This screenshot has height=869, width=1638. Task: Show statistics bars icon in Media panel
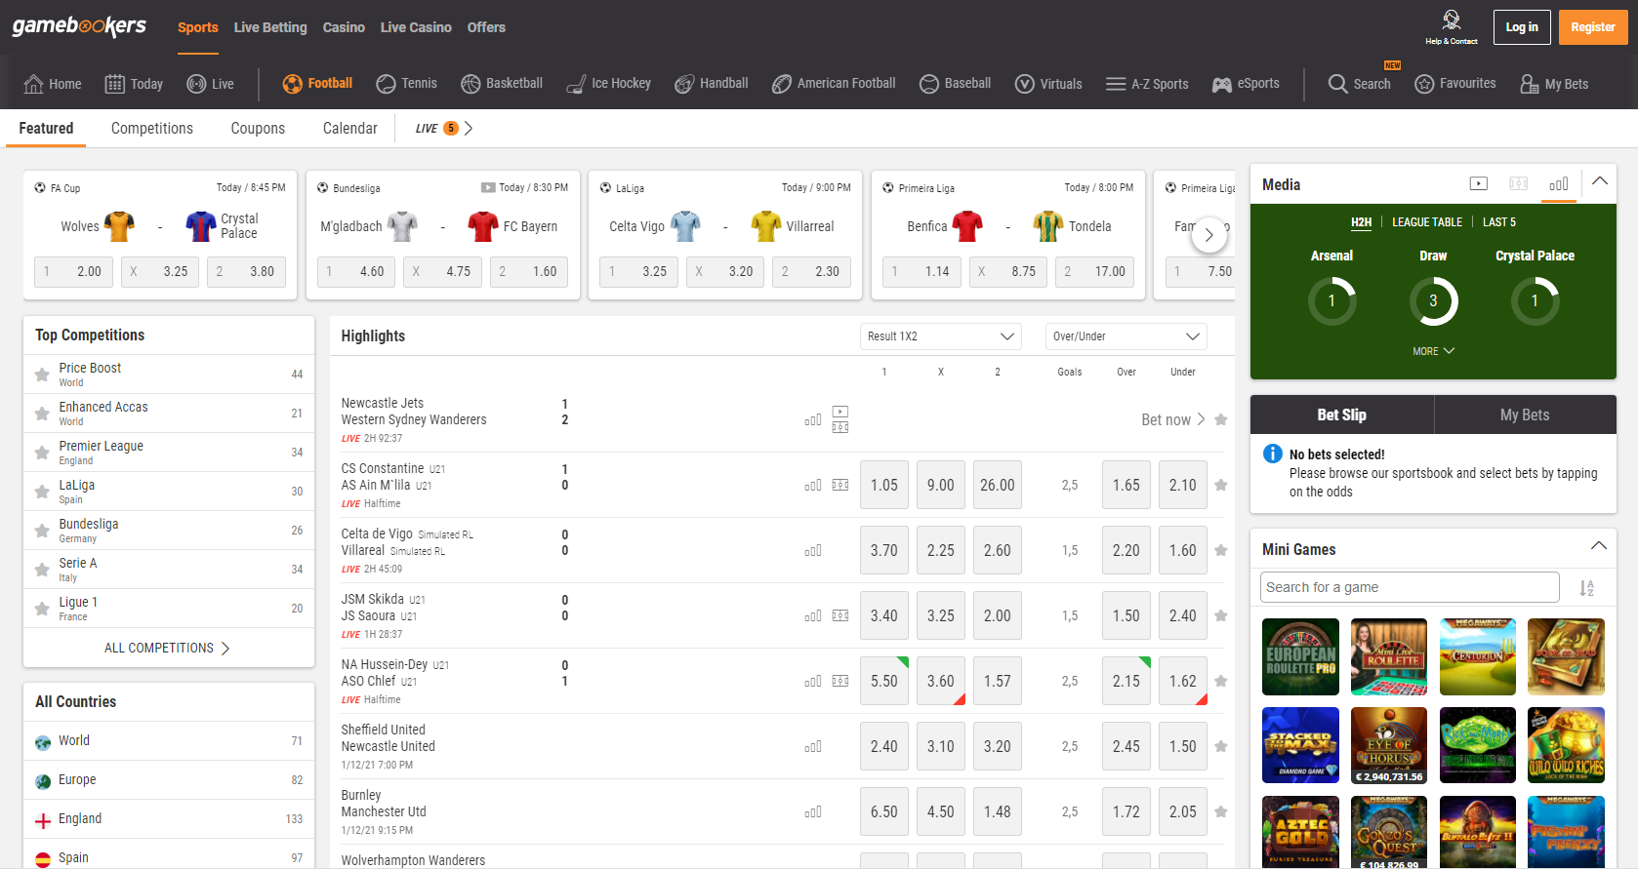(1559, 183)
